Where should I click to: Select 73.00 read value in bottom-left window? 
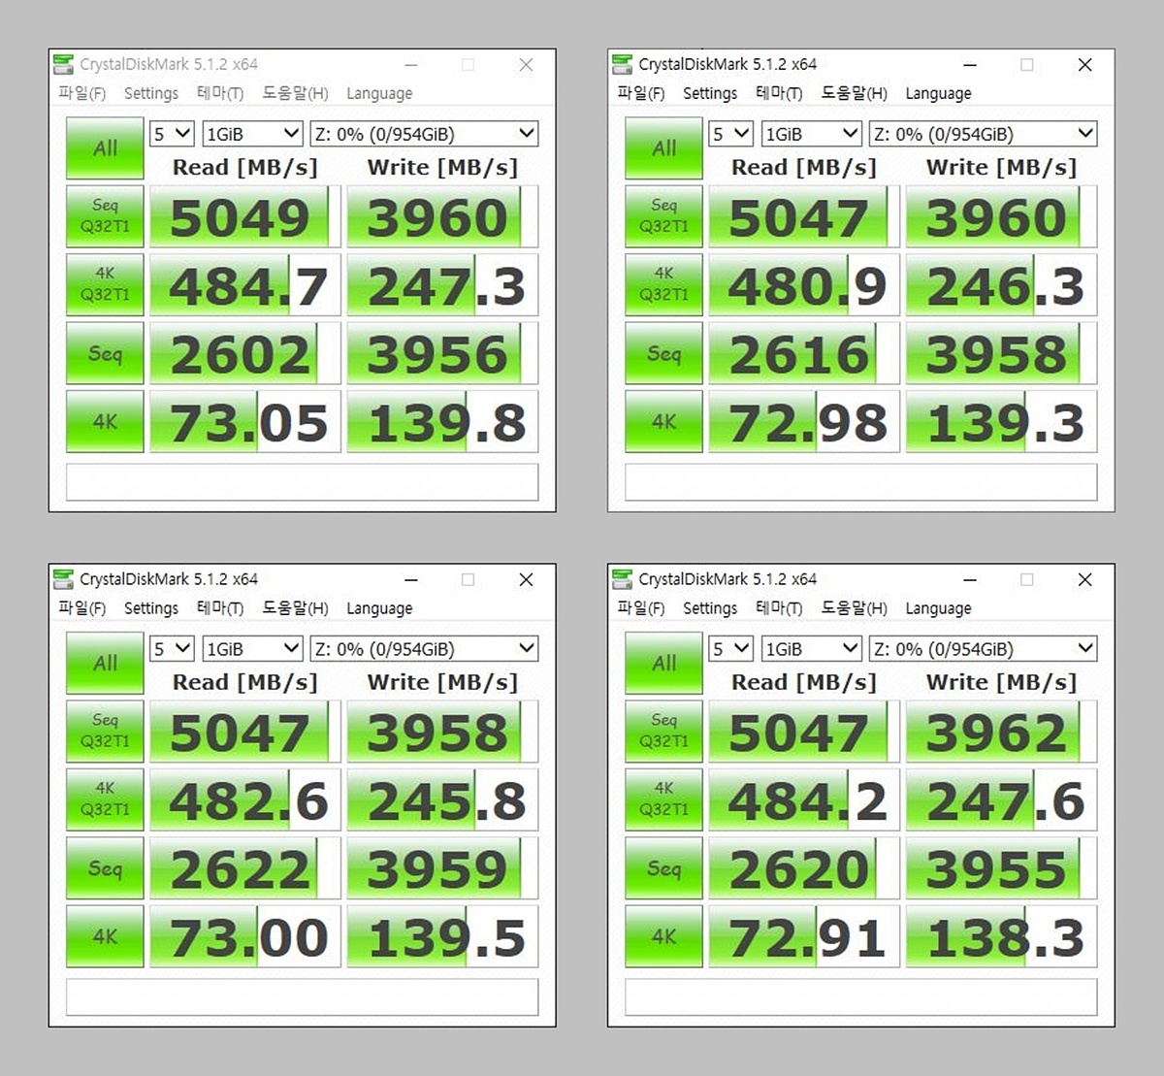[x=245, y=935]
